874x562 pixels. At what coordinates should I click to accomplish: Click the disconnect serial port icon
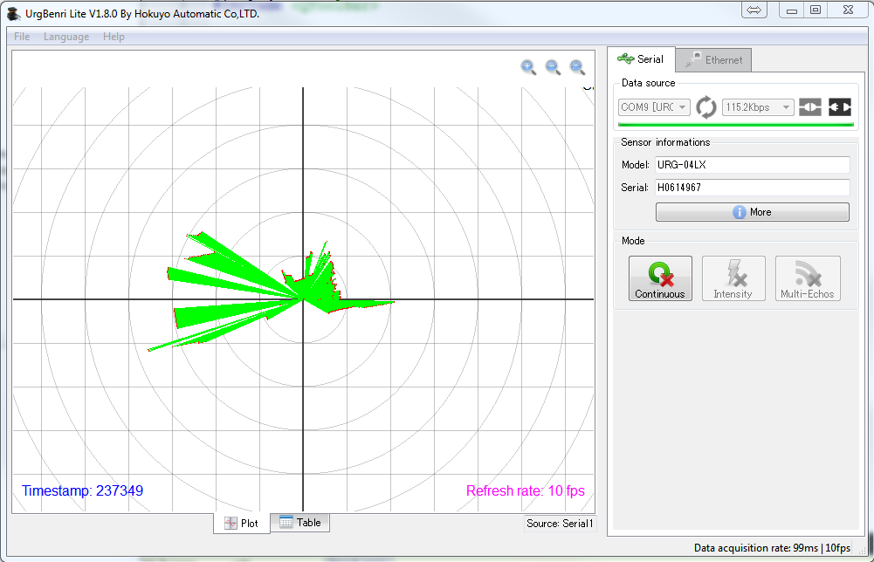pos(840,107)
